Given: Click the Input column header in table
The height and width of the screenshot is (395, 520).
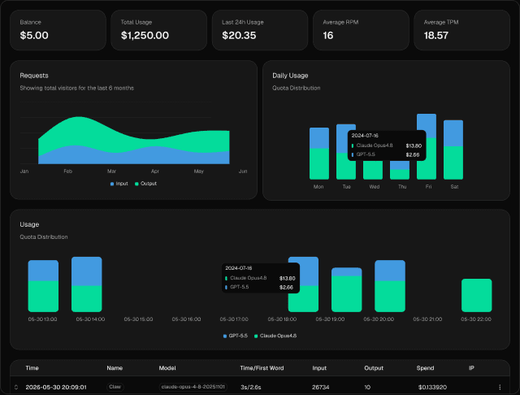Looking at the screenshot, I should tap(319, 368).
